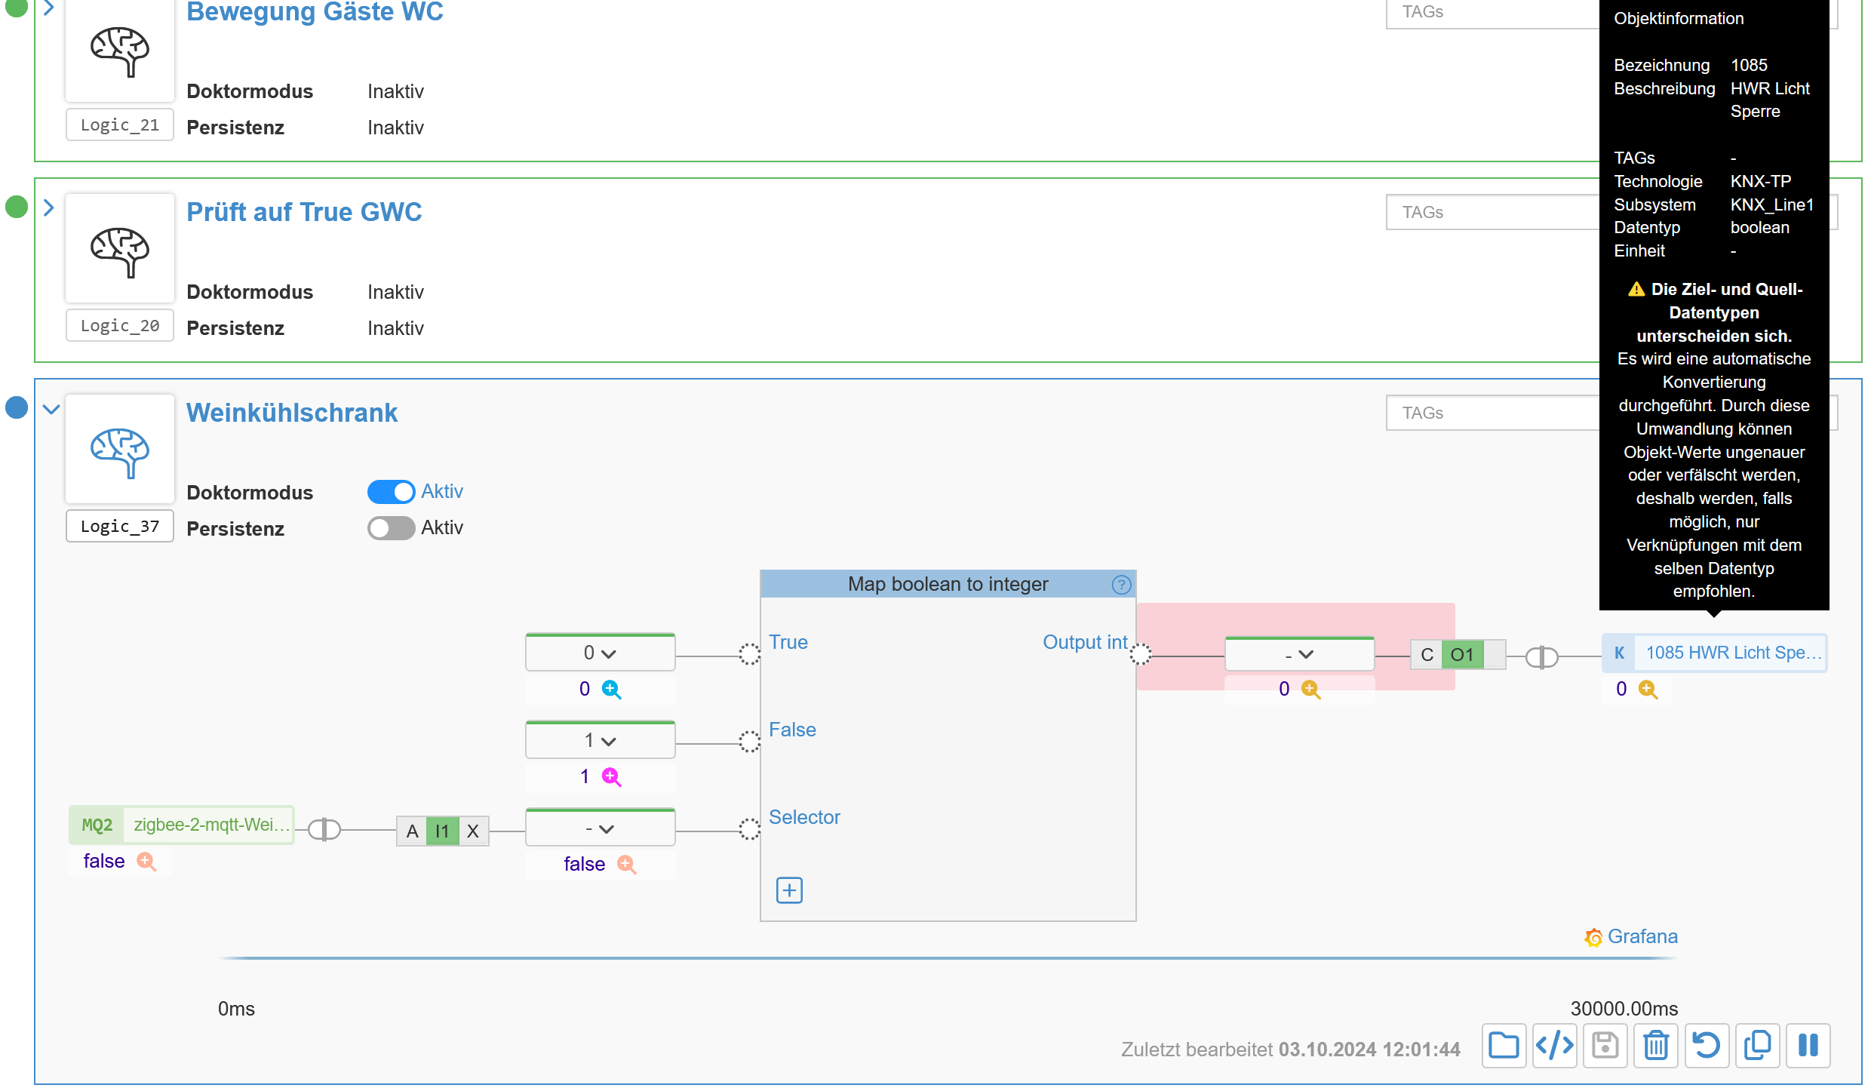The height and width of the screenshot is (1091, 1871).
Task: Click magnifier under output dropdown value 0
Action: (x=1311, y=690)
